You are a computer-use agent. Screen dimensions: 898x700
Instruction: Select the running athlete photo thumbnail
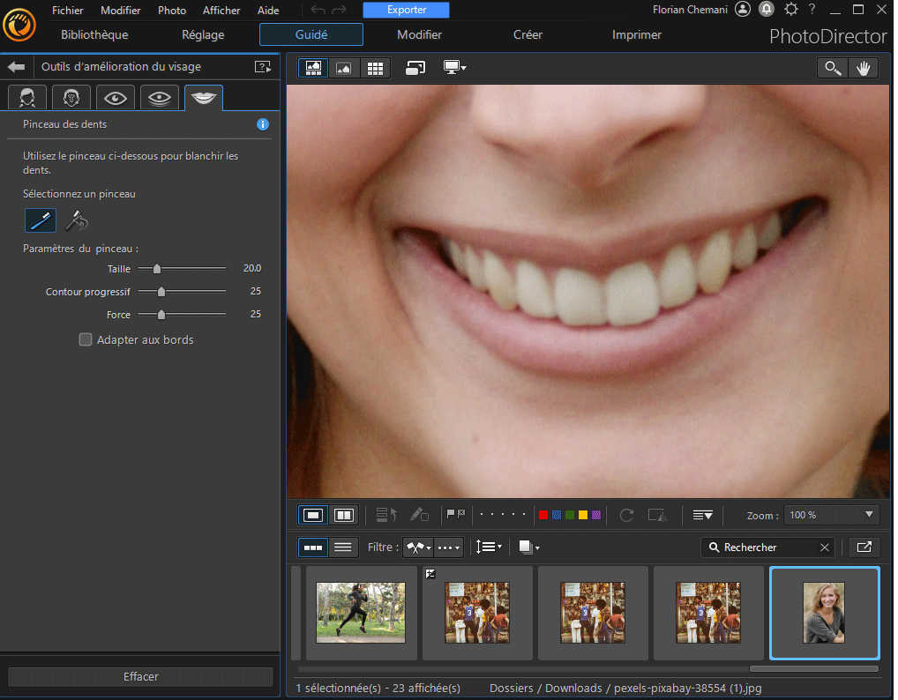[360, 613]
